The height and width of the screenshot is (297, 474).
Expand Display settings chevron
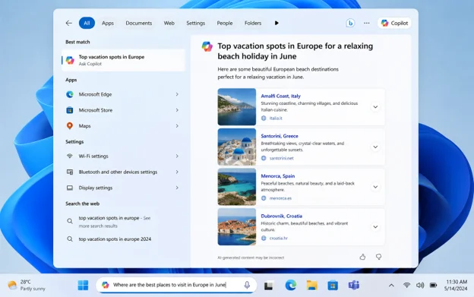tap(177, 188)
